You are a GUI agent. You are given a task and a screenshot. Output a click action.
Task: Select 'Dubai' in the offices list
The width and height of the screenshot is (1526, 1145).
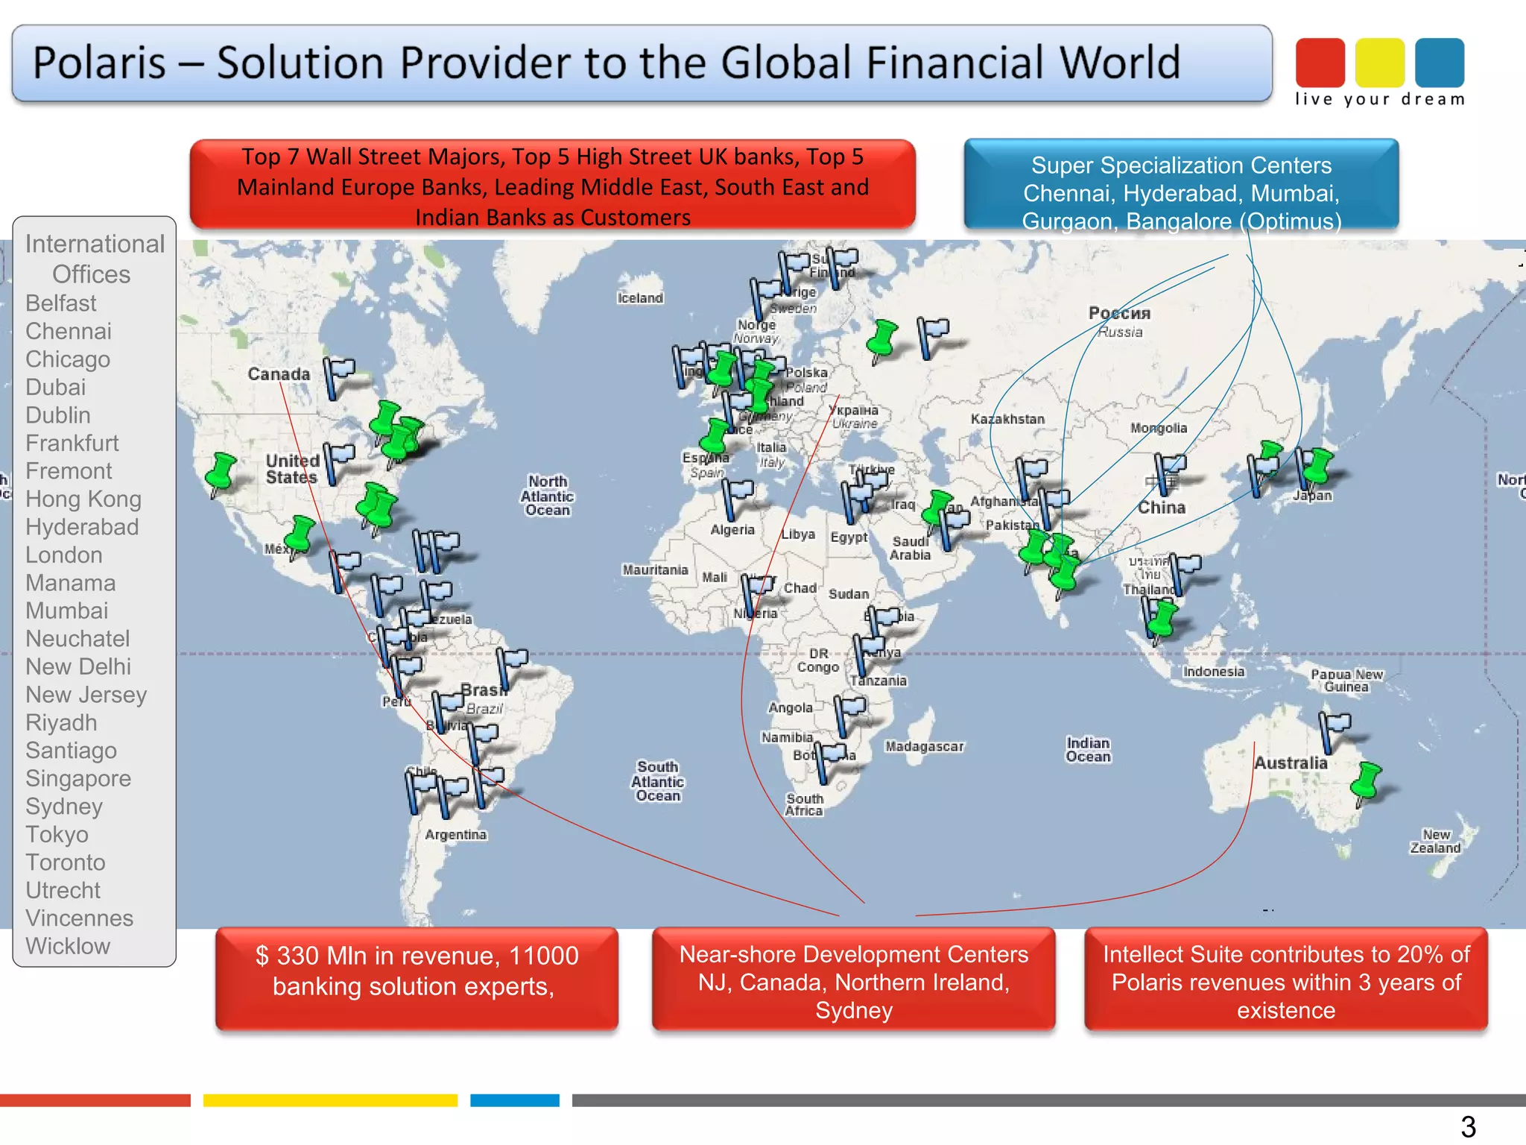point(56,387)
